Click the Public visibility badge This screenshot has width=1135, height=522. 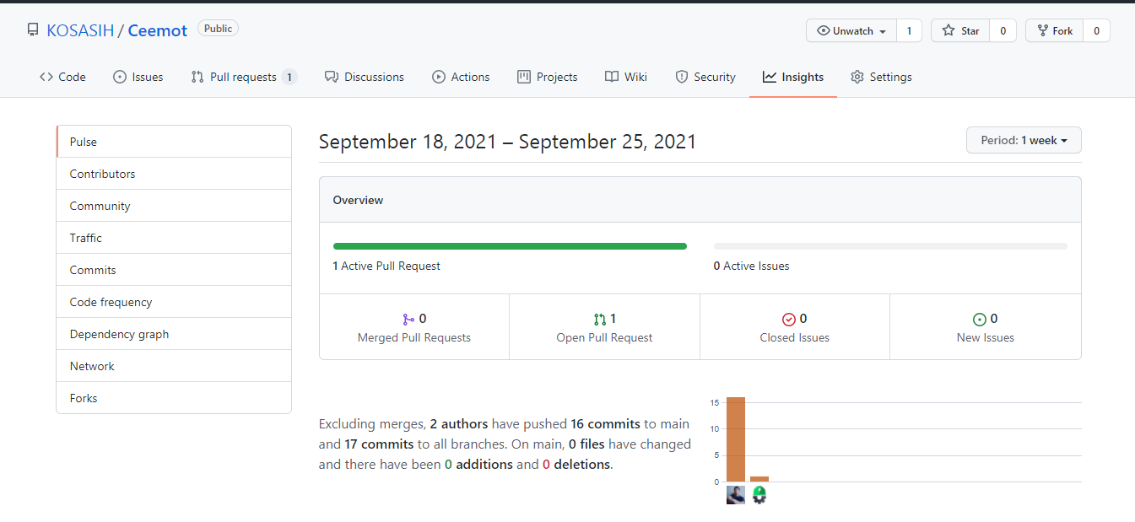218,29
